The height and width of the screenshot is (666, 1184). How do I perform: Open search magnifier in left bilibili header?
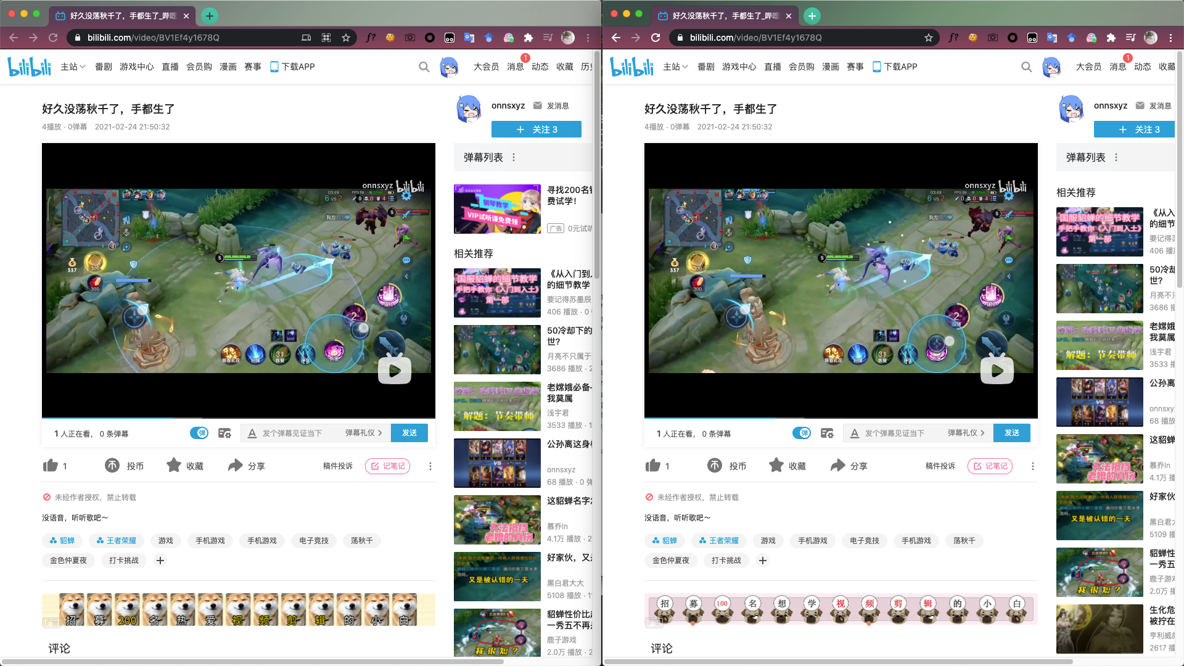(x=424, y=67)
